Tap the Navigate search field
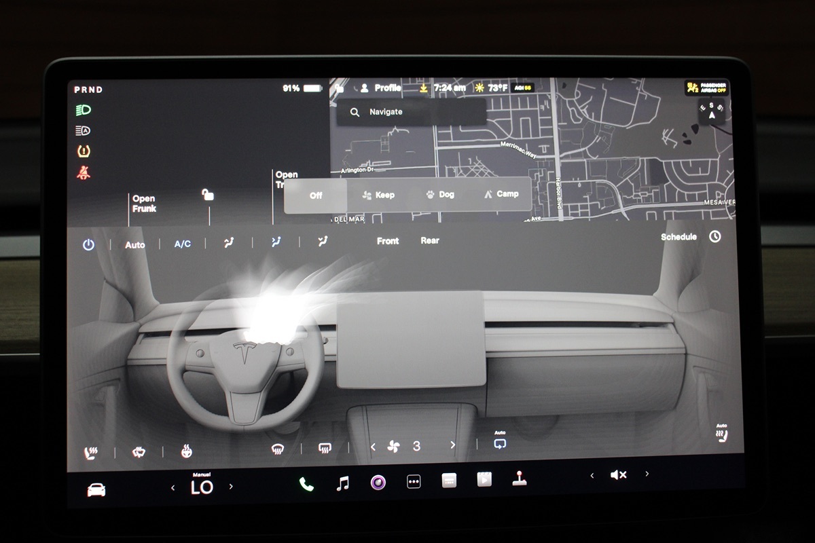 (x=411, y=112)
